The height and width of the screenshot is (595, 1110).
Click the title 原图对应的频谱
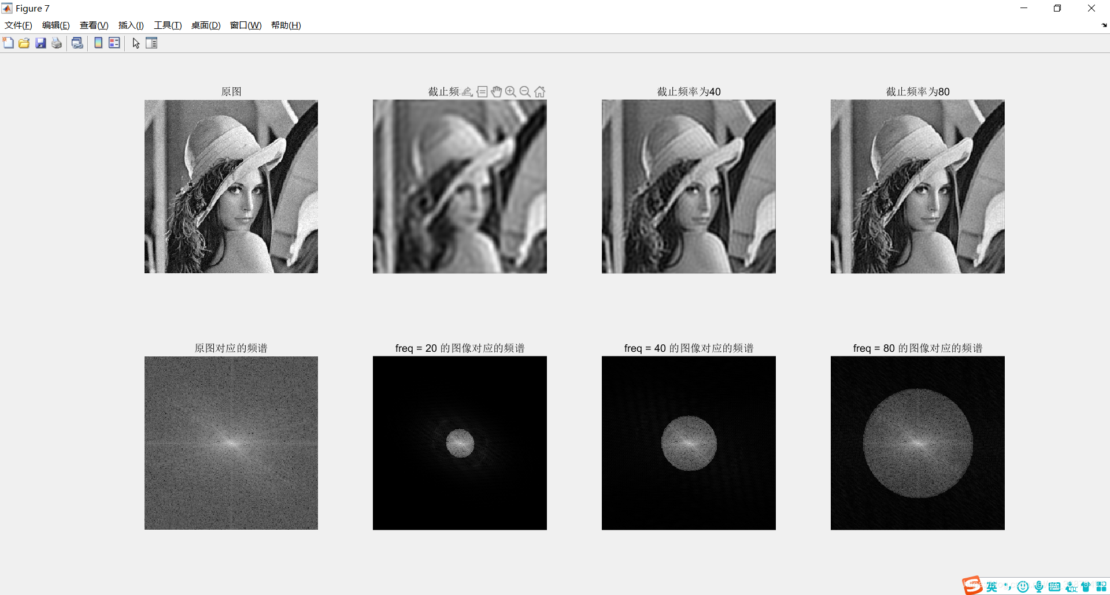(x=231, y=348)
